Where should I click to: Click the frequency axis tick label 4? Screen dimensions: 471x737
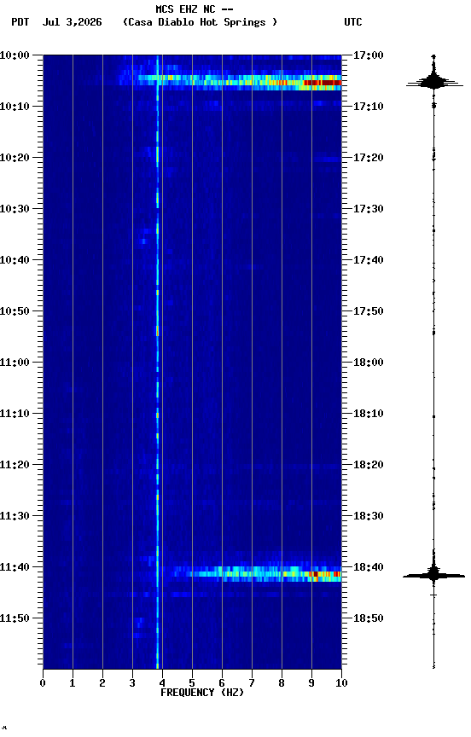point(162,683)
